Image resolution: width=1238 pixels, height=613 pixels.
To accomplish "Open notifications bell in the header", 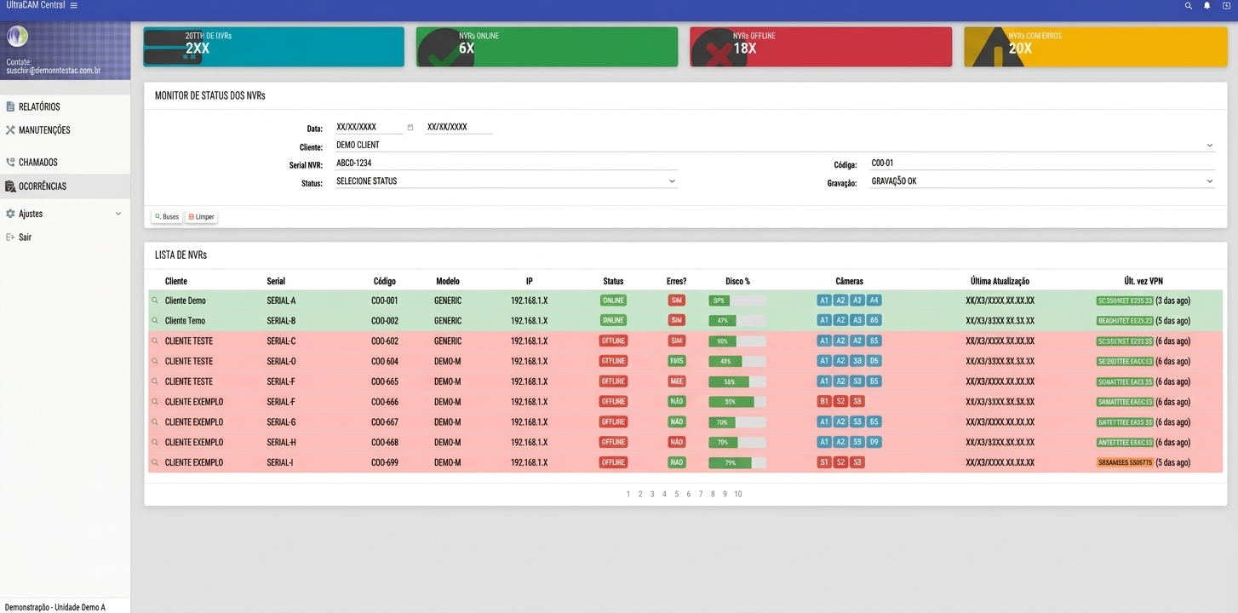I will (1206, 6).
